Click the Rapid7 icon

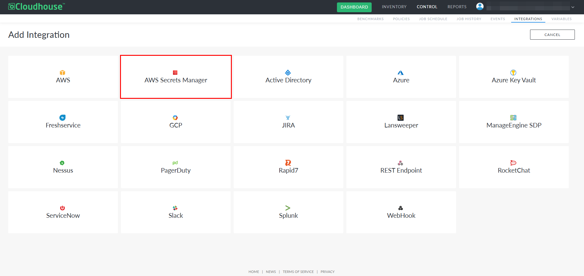tap(288, 163)
